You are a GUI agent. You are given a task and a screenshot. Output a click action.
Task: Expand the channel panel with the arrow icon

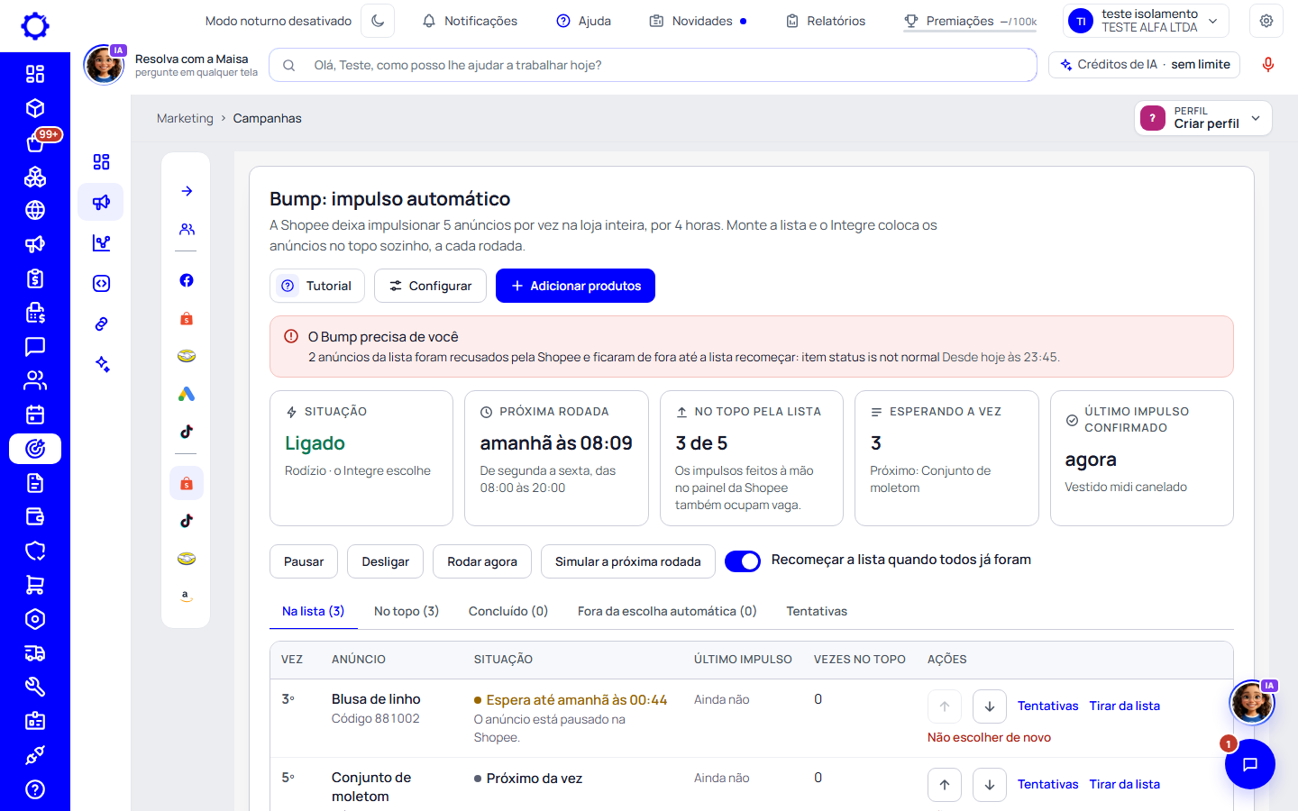(x=187, y=191)
